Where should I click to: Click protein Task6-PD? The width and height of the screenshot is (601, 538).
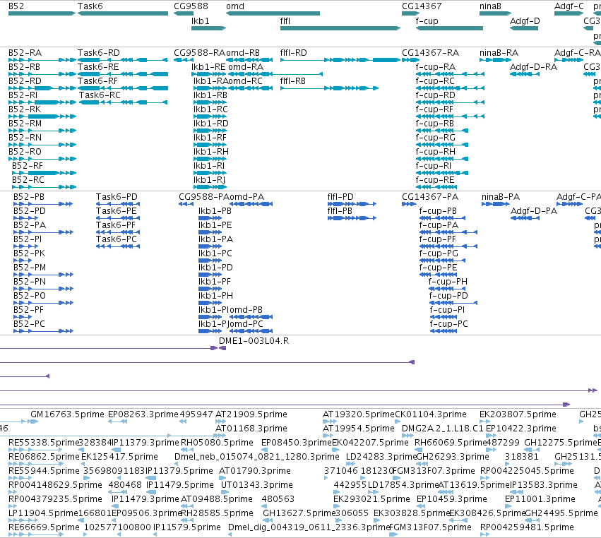[117, 196]
